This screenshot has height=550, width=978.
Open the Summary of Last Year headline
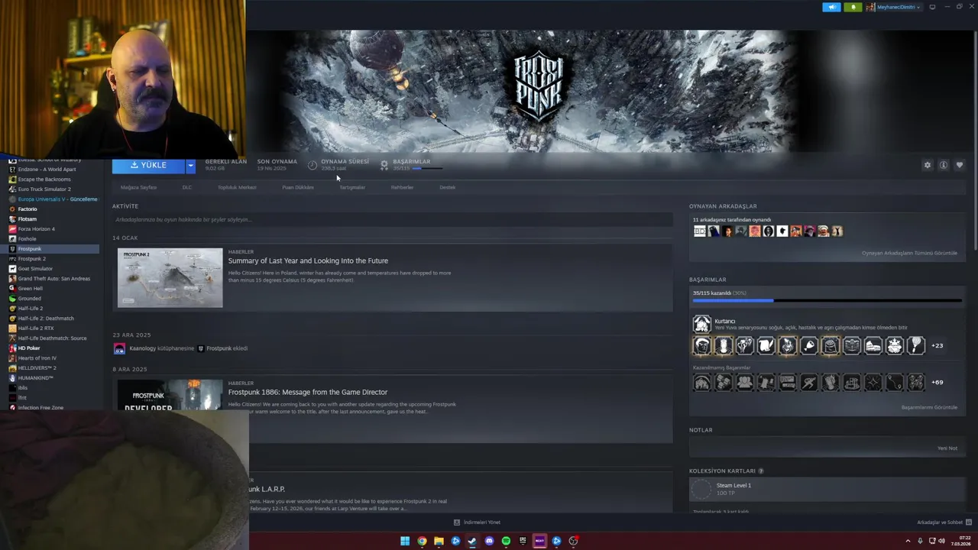coord(308,260)
